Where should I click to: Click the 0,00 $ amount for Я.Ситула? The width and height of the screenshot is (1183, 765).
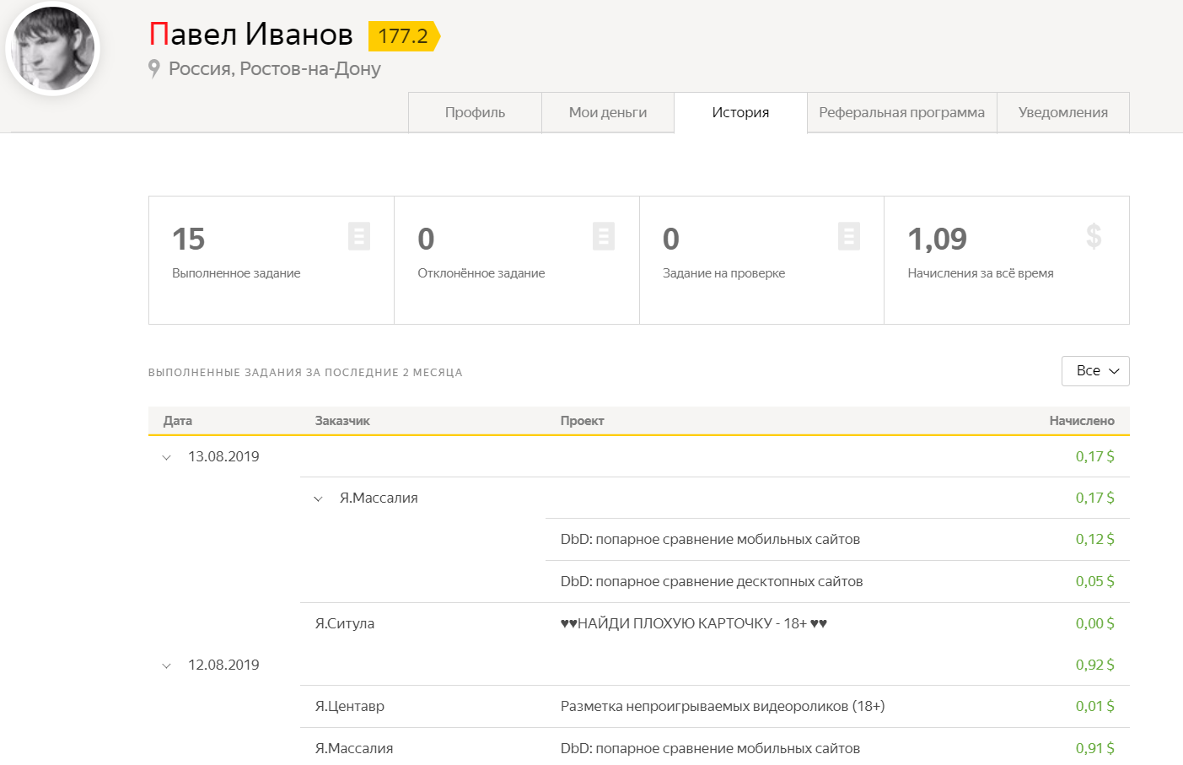(1094, 623)
